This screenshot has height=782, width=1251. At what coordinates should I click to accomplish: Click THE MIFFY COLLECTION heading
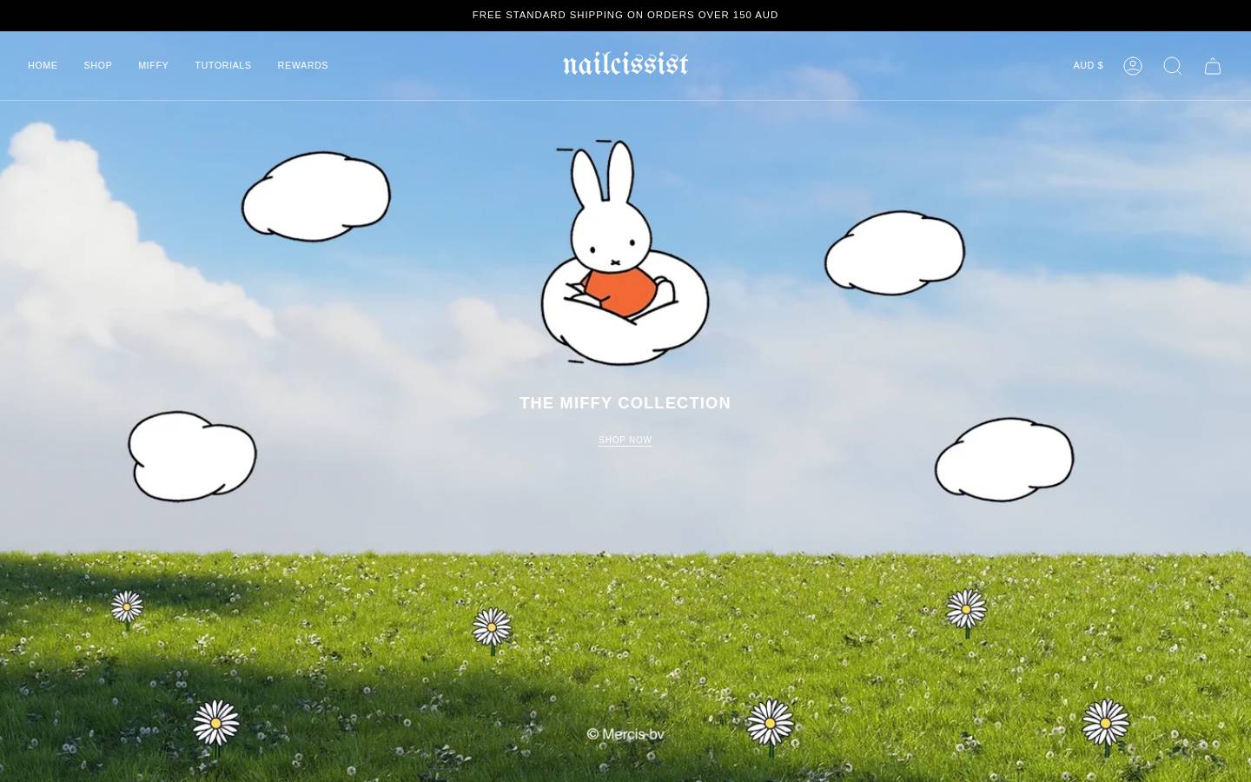pyautogui.click(x=625, y=403)
